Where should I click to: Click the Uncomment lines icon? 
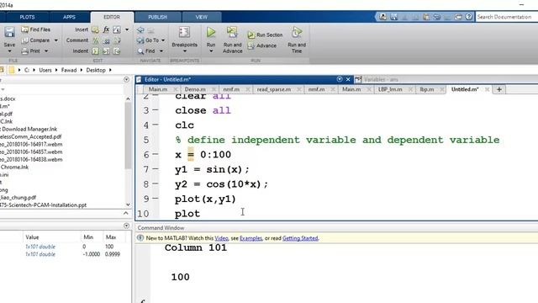point(107,40)
